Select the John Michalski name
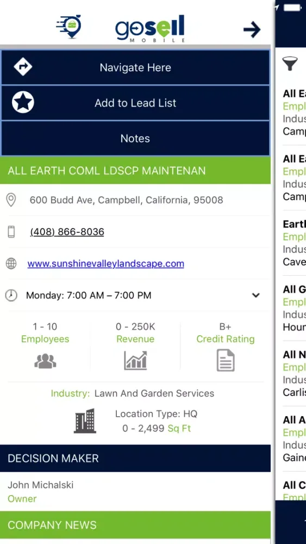This screenshot has height=544, width=306. [x=41, y=485]
